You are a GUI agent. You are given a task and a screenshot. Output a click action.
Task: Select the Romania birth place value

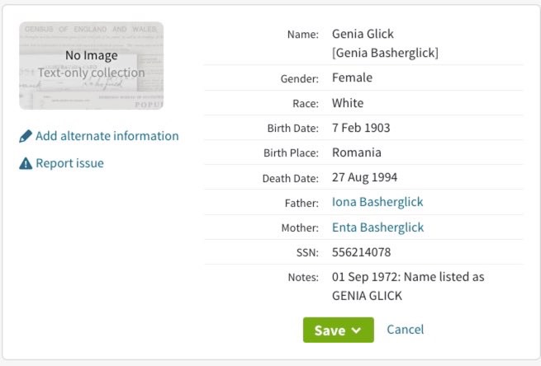[357, 152]
